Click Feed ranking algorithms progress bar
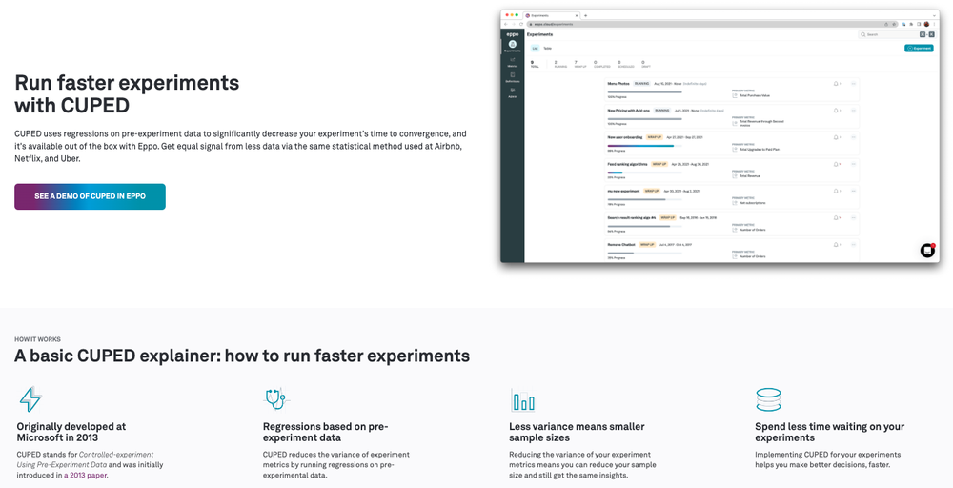The height and width of the screenshot is (488, 953). point(644,173)
